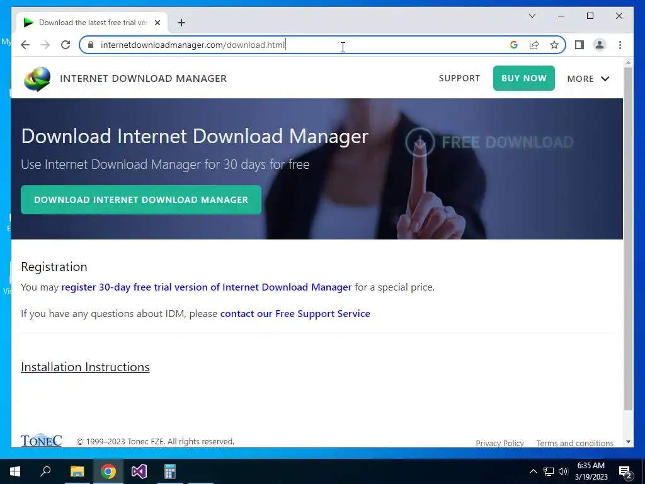645x484 pixels.
Task: Launch Visual Studio from the taskbar
Action: tap(139, 471)
